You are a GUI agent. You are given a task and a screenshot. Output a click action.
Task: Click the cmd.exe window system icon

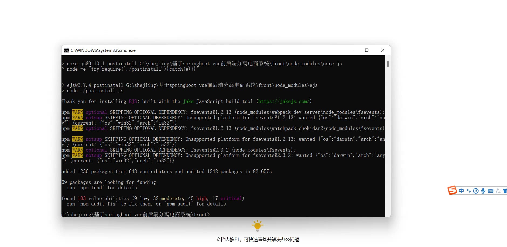point(66,50)
